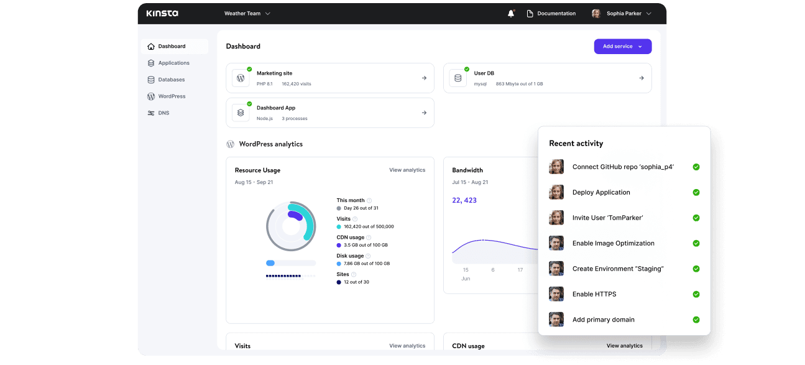Image resolution: width=805 pixels, height=365 pixels.
Task: Click View analytics in Resource Usage
Action: [407, 170]
